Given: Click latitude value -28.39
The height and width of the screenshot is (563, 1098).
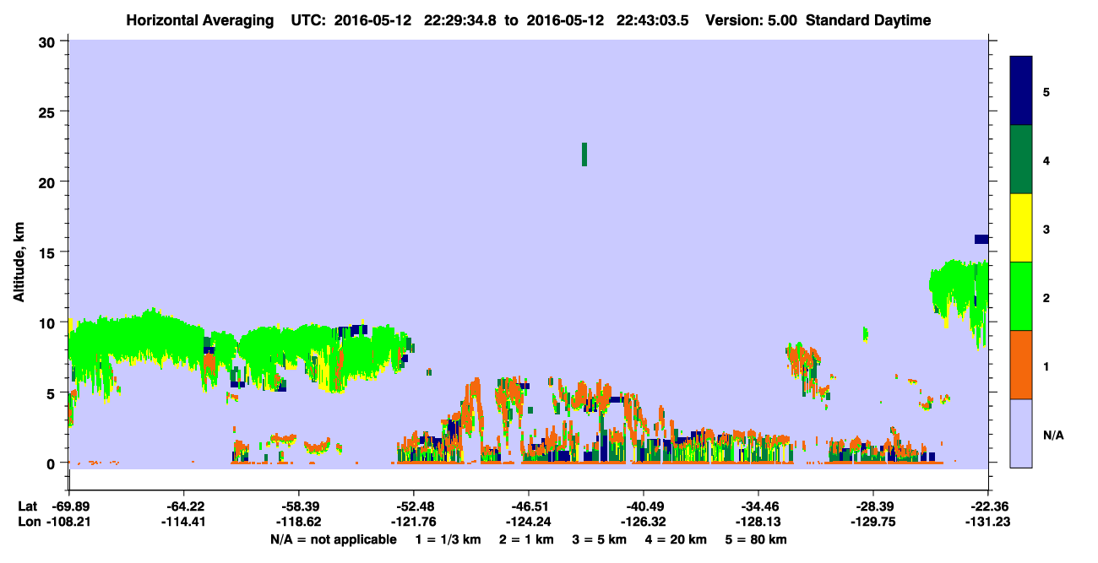Looking at the screenshot, I should 872,506.
